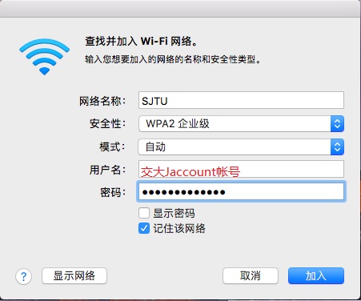Viewport: 361px width, 301px height.
Task: Join the network with the 加入 button
Action: 316,276
